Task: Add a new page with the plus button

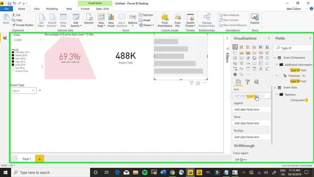Action: point(39,159)
